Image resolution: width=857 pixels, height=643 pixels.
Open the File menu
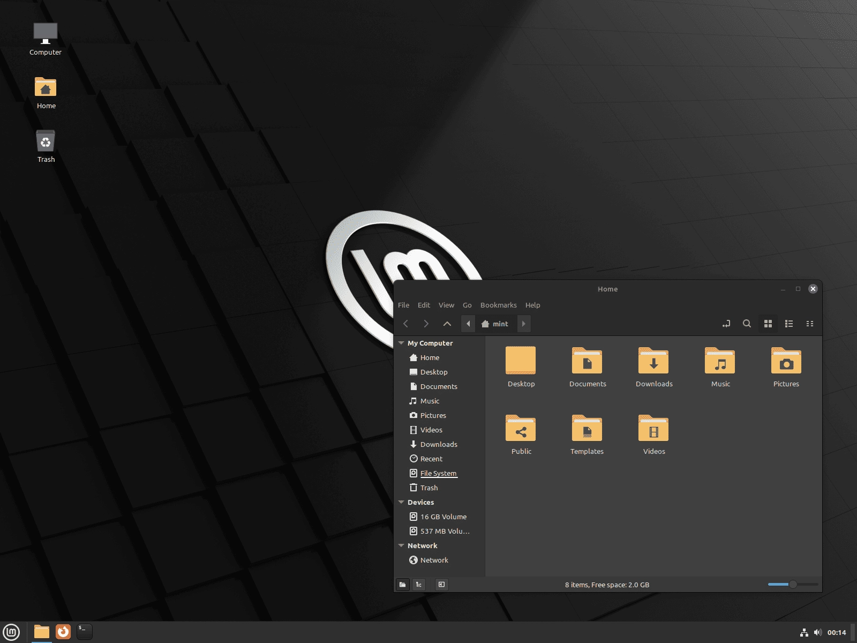pyautogui.click(x=403, y=305)
